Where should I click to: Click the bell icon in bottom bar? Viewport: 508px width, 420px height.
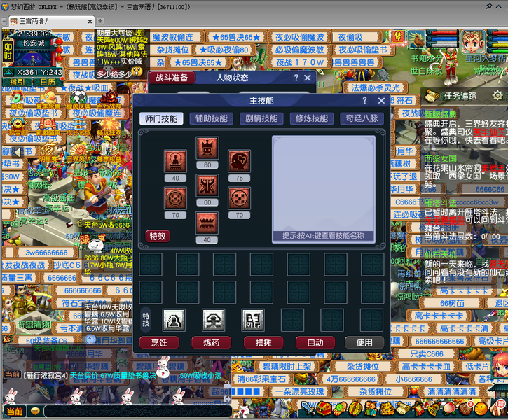(434, 409)
